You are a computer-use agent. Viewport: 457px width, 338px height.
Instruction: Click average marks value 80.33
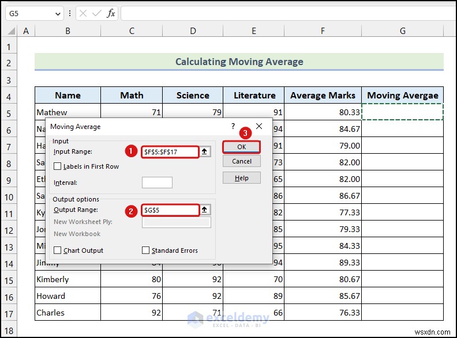[323, 112]
